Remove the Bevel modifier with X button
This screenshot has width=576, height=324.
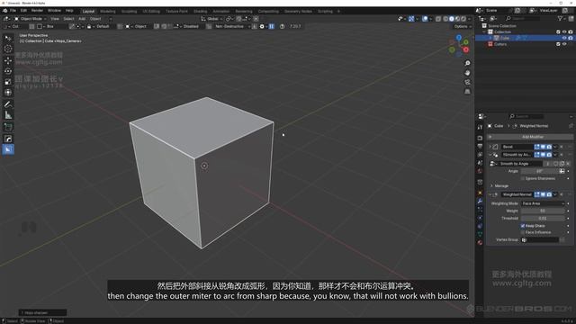562,147
